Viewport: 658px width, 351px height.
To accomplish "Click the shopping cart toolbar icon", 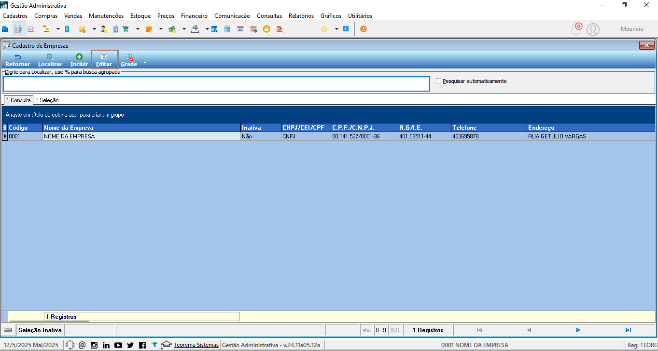I will [126, 29].
